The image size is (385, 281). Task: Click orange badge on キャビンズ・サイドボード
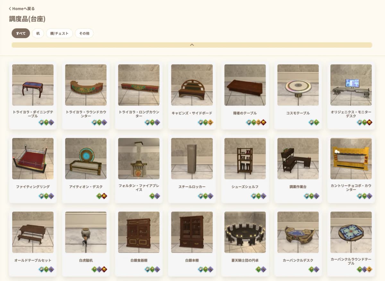tap(210, 122)
